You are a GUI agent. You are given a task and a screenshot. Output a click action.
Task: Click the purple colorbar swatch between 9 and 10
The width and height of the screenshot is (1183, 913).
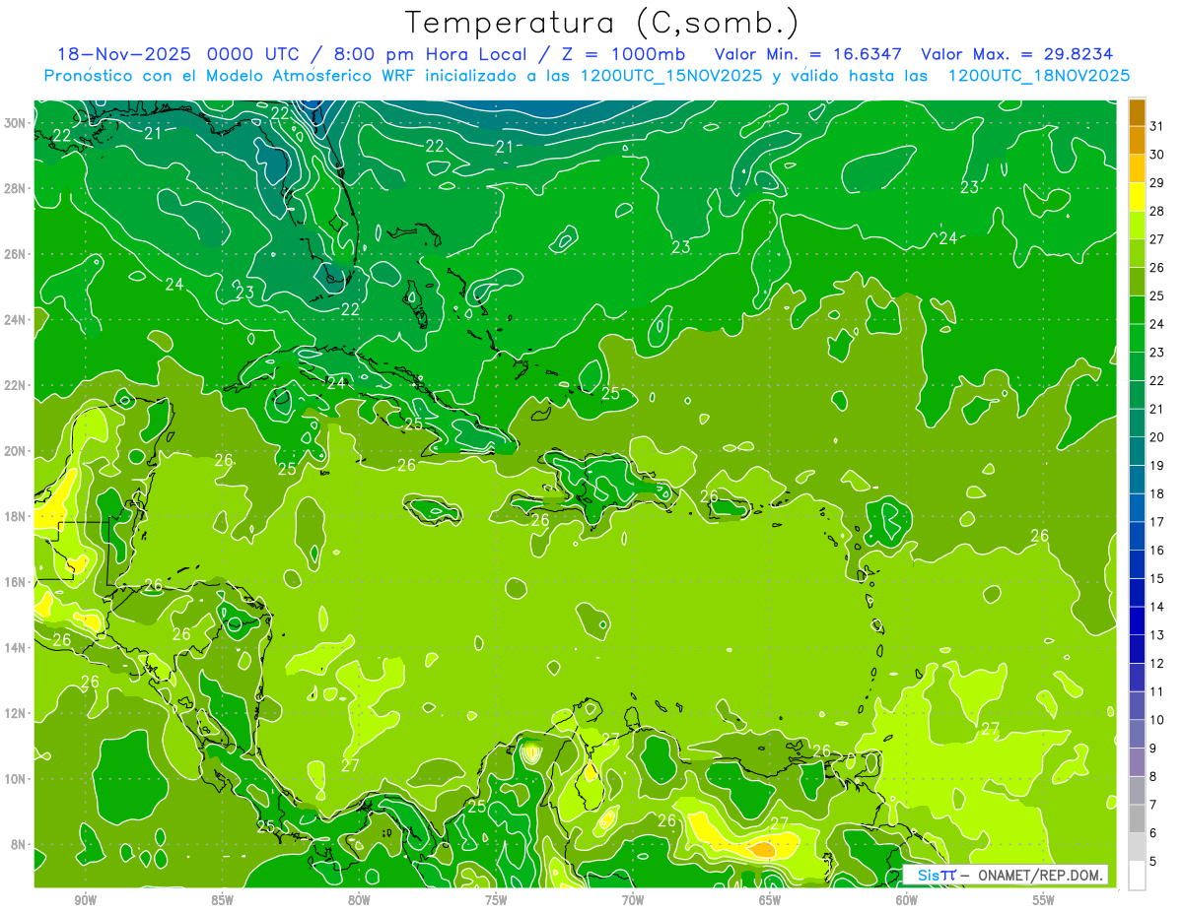click(1137, 734)
